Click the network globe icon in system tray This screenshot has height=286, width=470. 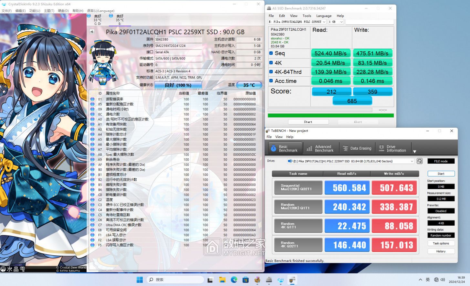point(436,280)
